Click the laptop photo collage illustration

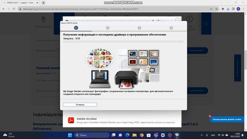pos(100,68)
